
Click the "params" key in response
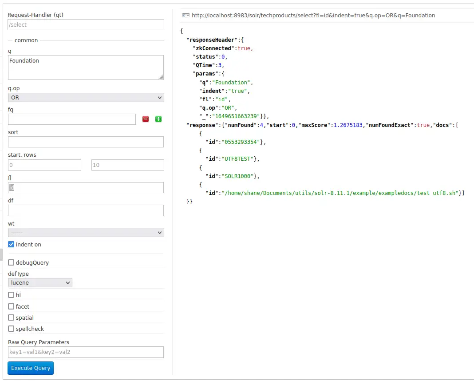pos(205,73)
